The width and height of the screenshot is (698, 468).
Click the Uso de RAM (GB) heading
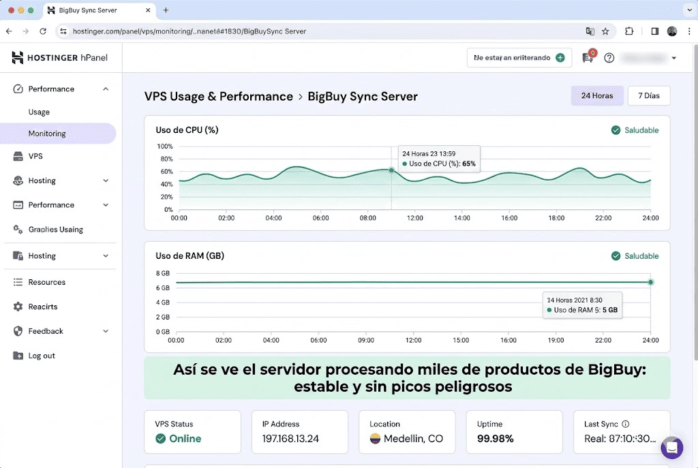[x=189, y=255]
